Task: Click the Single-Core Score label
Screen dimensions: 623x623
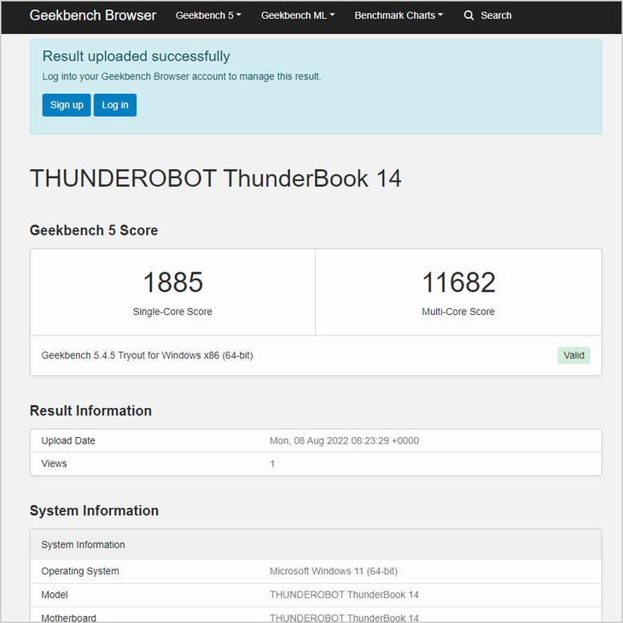Action: (172, 311)
